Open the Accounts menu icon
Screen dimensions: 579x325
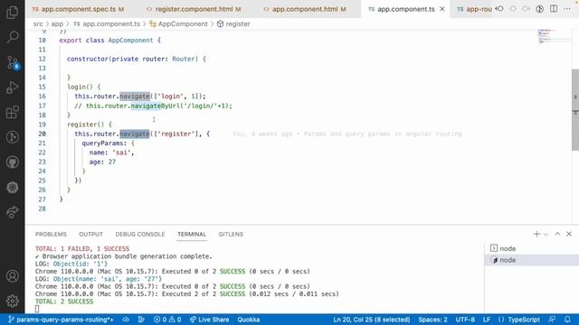coord(12,276)
